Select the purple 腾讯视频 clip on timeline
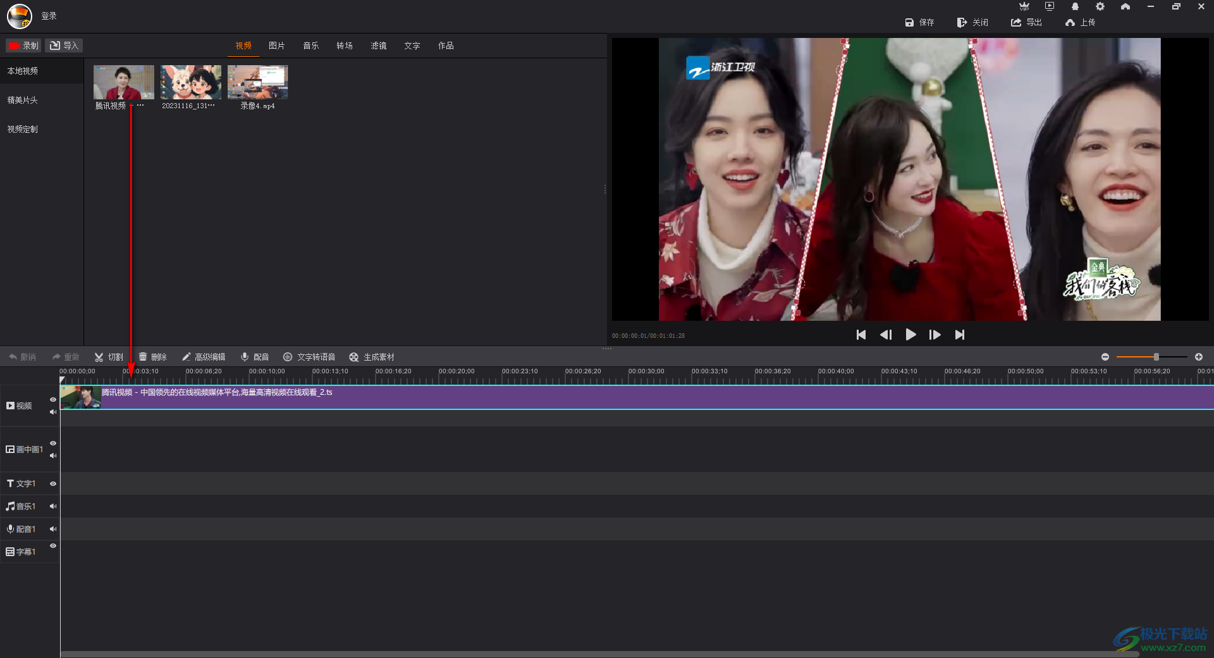The height and width of the screenshot is (658, 1214). coord(637,397)
